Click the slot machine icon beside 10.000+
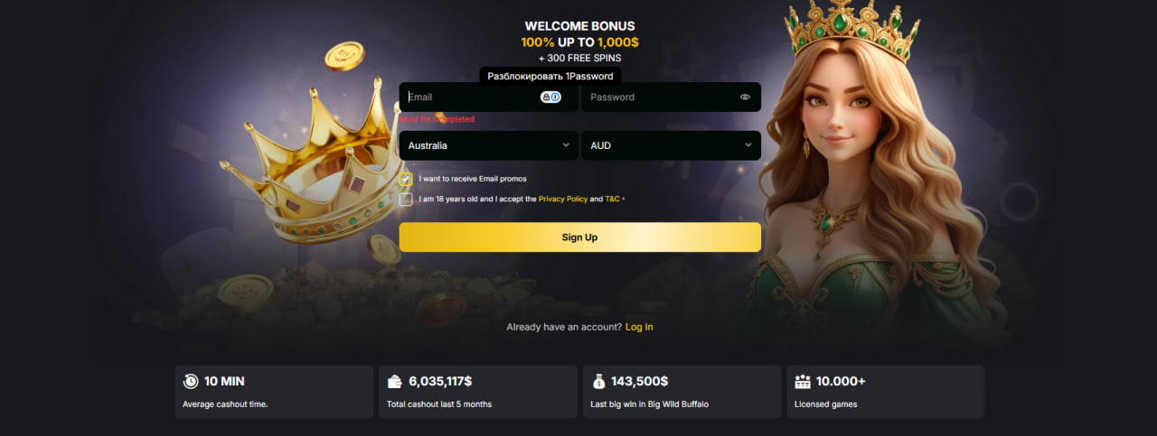1157x436 pixels. (x=804, y=381)
